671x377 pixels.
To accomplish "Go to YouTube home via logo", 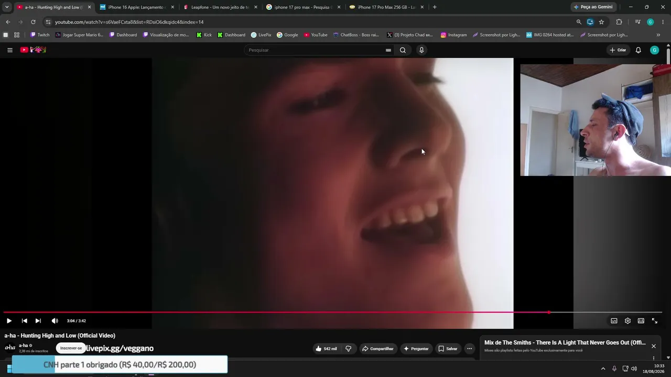I will 33,50.
